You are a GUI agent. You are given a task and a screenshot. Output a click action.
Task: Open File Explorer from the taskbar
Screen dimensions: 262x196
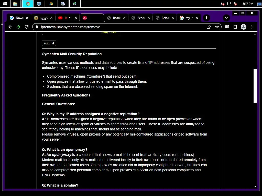[x=15, y=4]
